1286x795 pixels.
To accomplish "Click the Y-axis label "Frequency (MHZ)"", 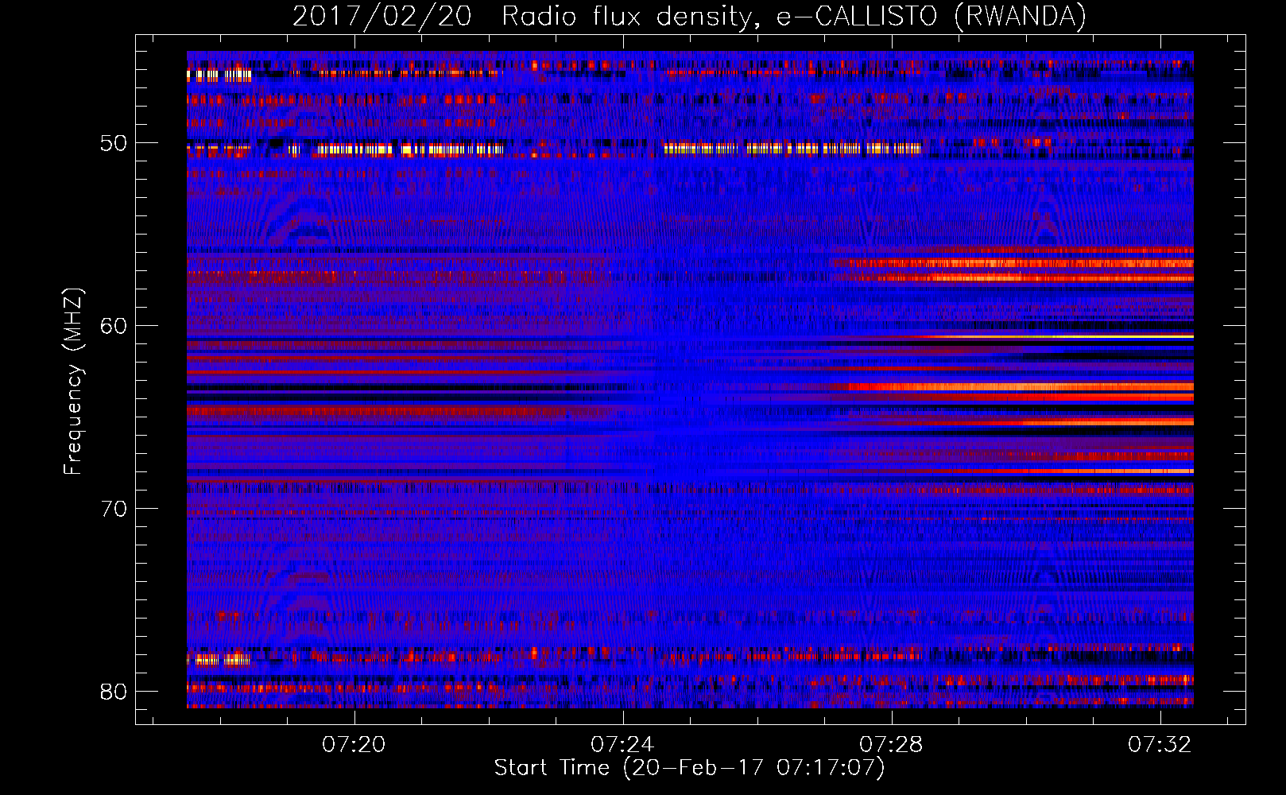I will tap(73, 382).
